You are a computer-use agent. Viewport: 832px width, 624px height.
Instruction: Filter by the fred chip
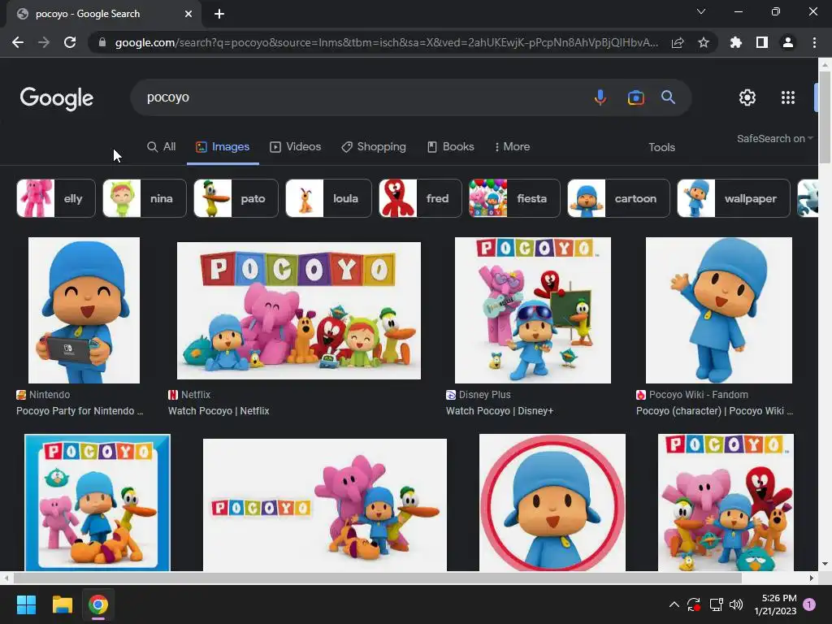(x=420, y=198)
